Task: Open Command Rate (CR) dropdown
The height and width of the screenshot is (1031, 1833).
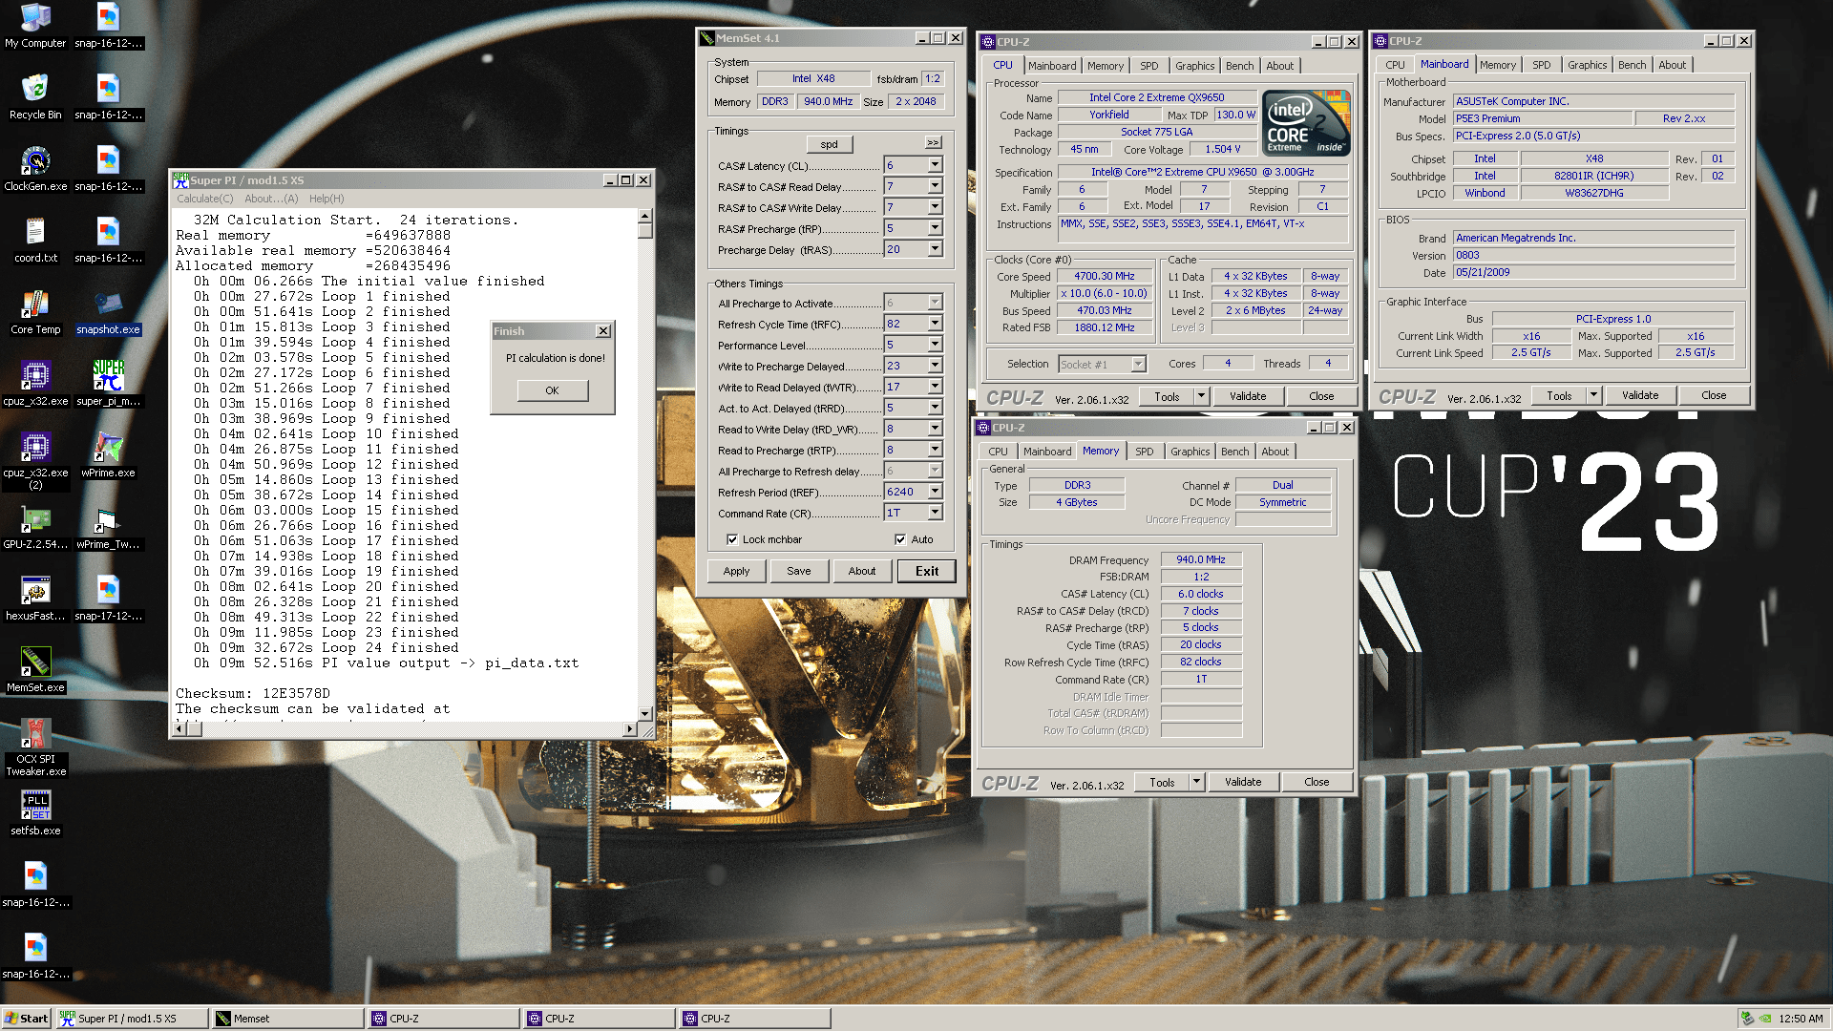Action: click(935, 513)
